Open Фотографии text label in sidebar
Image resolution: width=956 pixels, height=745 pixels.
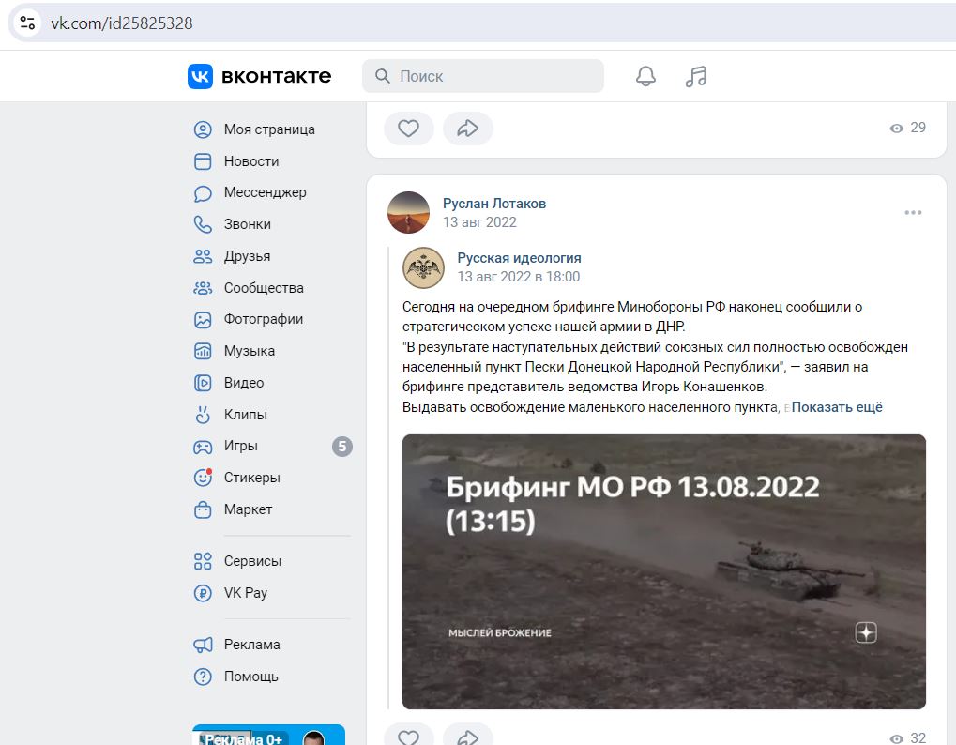point(264,319)
